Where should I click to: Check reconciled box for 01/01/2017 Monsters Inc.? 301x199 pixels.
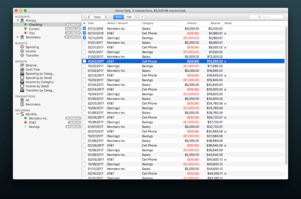point(85,43)
